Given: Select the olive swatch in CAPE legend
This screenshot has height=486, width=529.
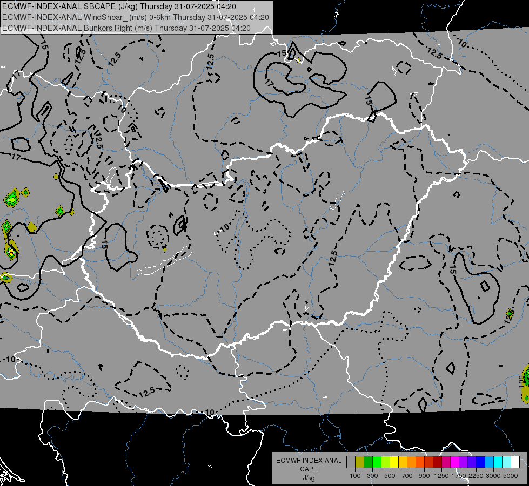Looking at the screenshot, I should [359, 462].
